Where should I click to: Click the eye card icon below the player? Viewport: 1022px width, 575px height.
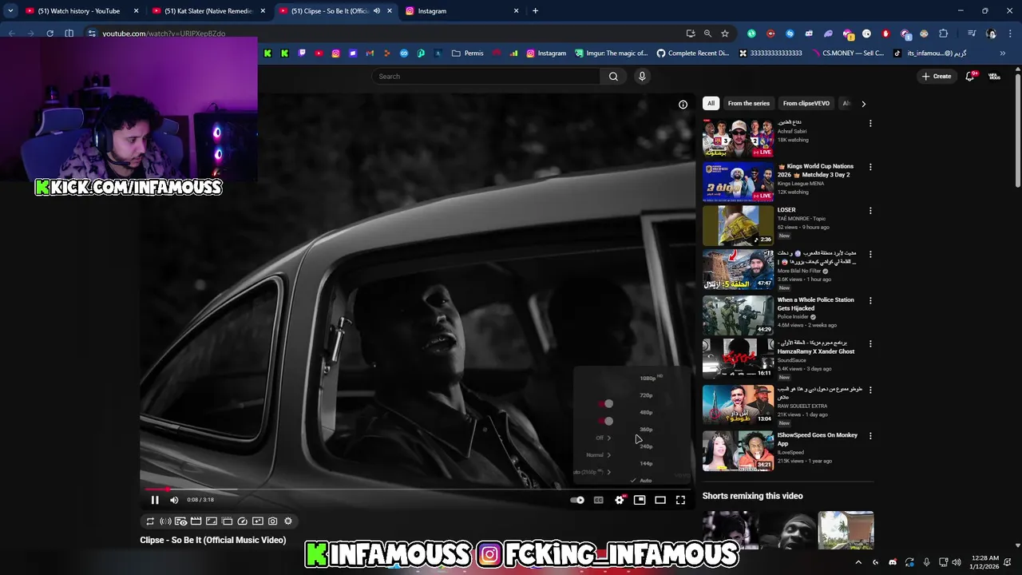point(180,521)
